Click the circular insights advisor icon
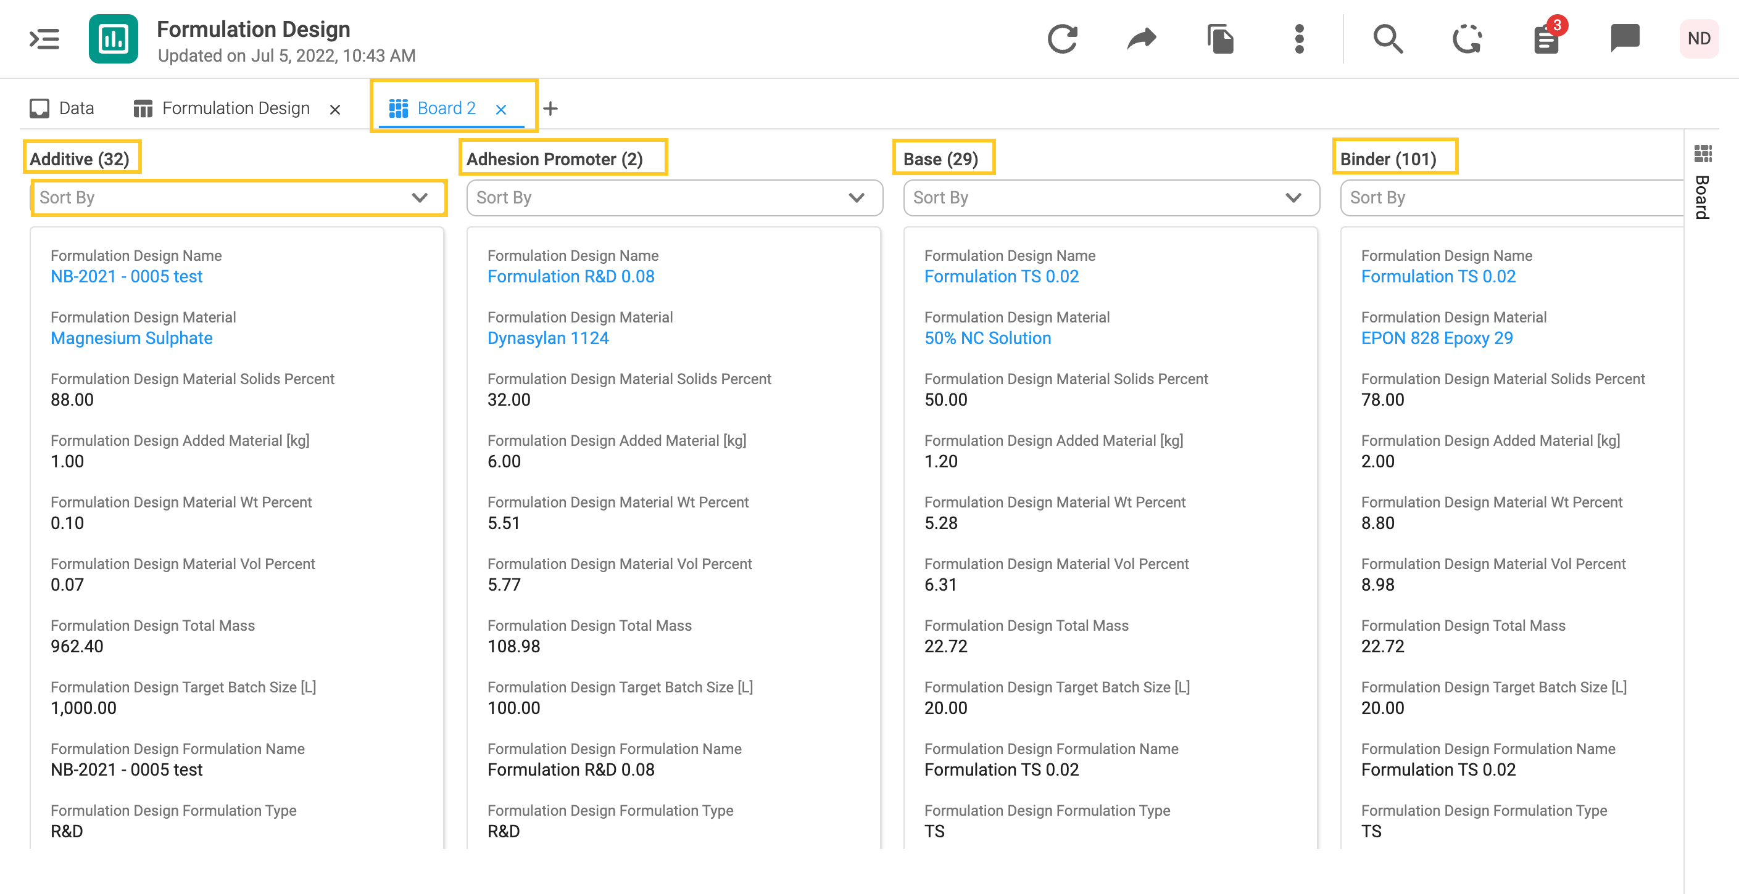Screen dimensions: 1739x894 1467,39
